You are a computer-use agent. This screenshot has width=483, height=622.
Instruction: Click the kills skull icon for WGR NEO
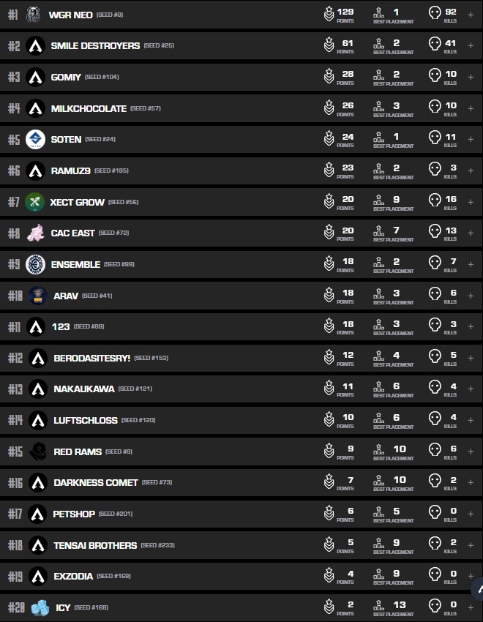[435, 14]
